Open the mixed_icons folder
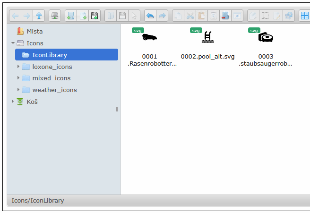This screenshot has height=213, width=310. click(x=46, y=78)
